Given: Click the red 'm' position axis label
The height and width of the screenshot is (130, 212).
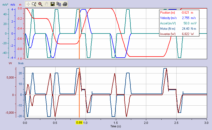Looking at the screenshot, I should (x=20, y=5).
